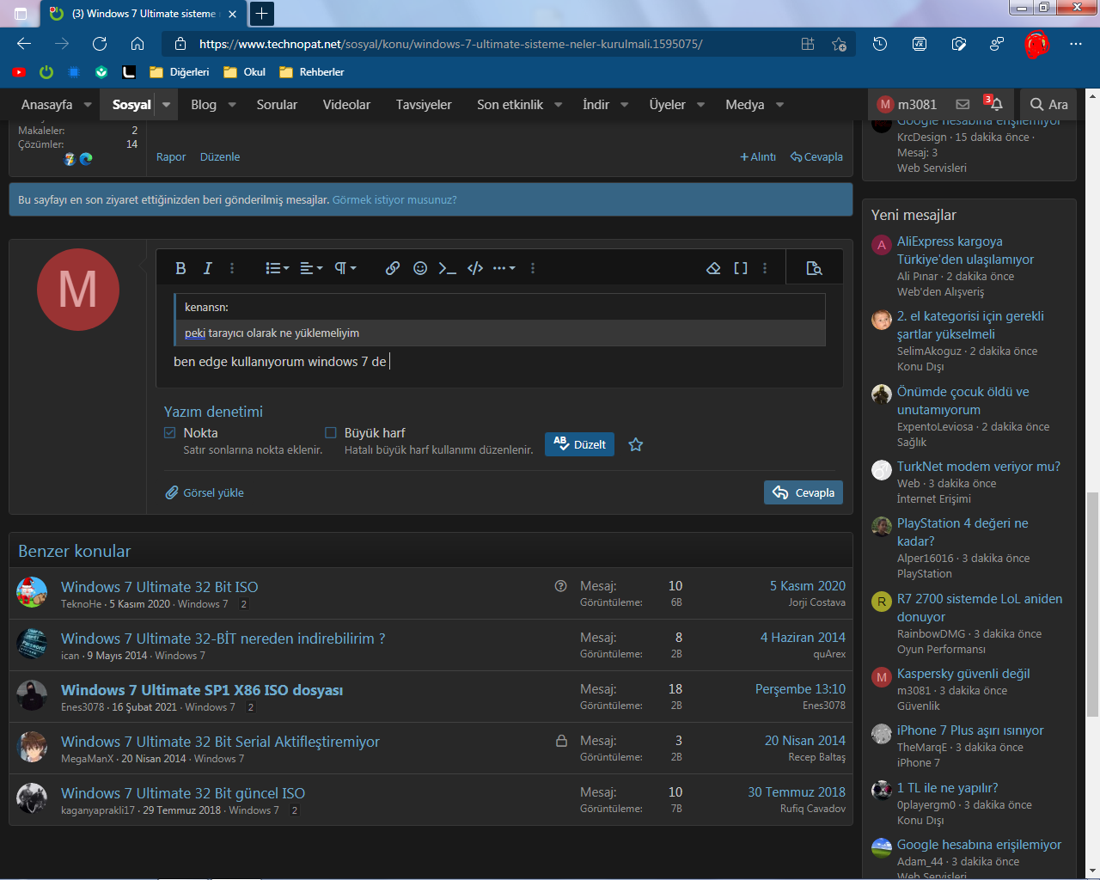Open the YouTube bookmark in the favorites bar
This screenshot has width=1100, height=880.
pyautogui.click(x=19, y=72)
